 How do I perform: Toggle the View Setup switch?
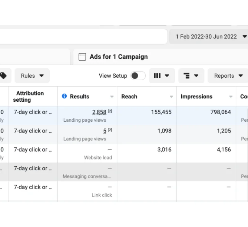point(138,76)
